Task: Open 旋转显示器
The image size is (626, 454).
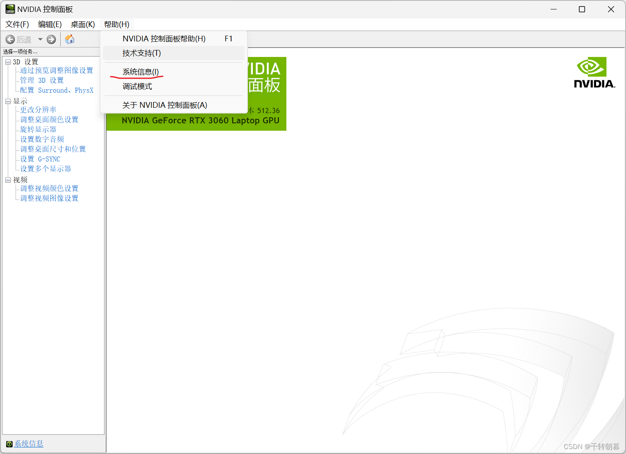Action: pos(38,129)
